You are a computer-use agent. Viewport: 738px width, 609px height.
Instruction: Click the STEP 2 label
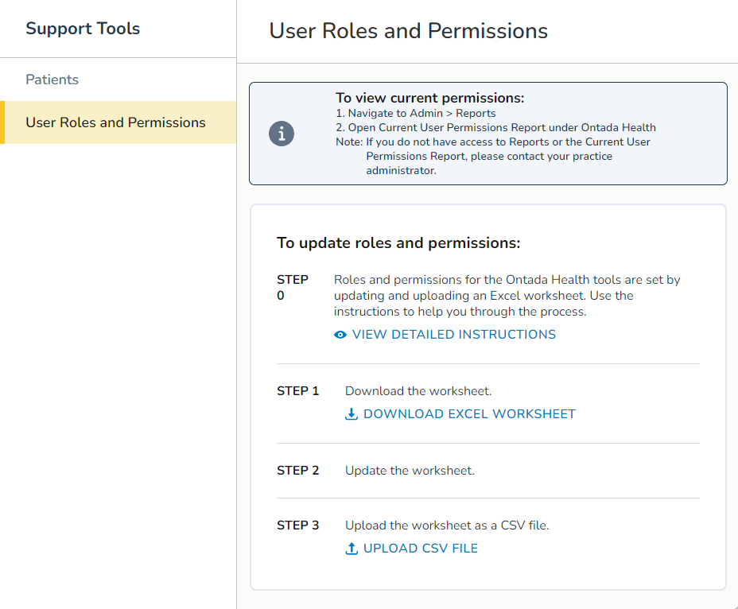[x=296, y=470]
